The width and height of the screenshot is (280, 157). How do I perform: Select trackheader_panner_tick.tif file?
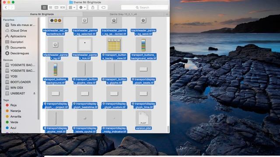85,48
